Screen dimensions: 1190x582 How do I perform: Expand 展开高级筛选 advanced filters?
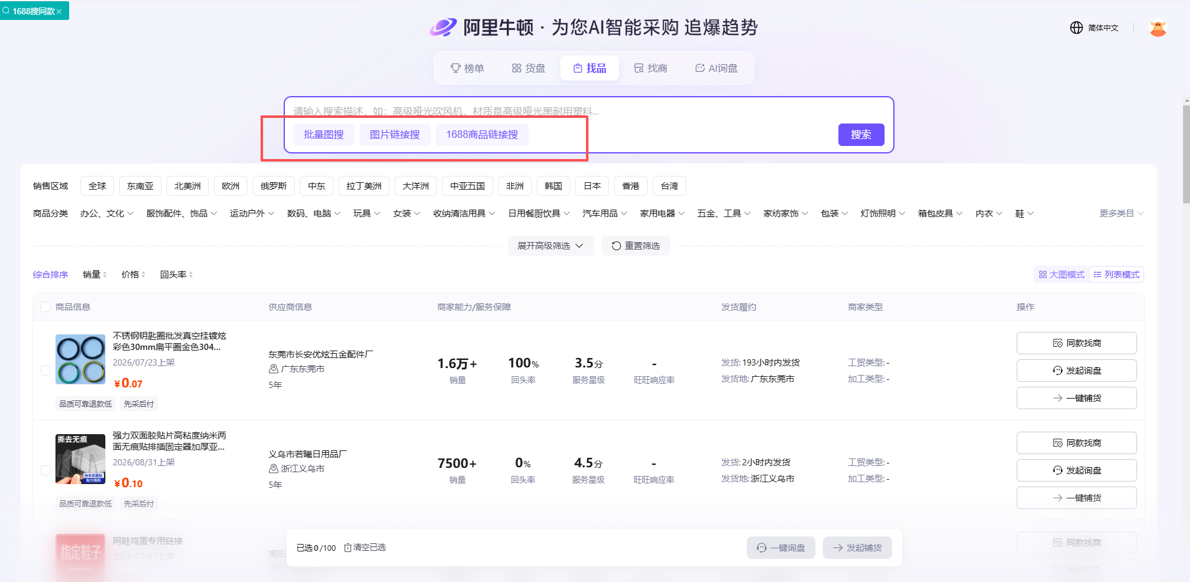pyautogui.click(x=550, y=246)
